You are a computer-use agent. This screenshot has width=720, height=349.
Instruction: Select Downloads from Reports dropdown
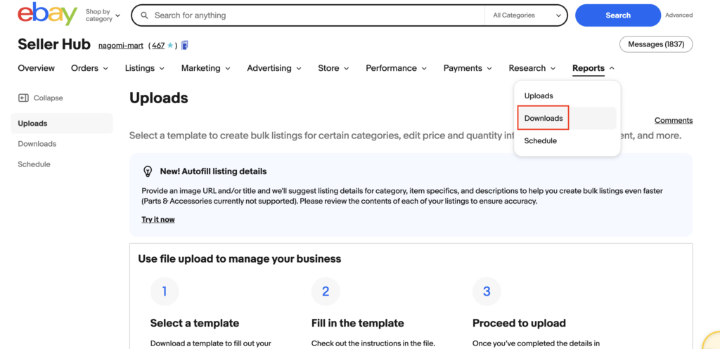click(x=544, y=119)
